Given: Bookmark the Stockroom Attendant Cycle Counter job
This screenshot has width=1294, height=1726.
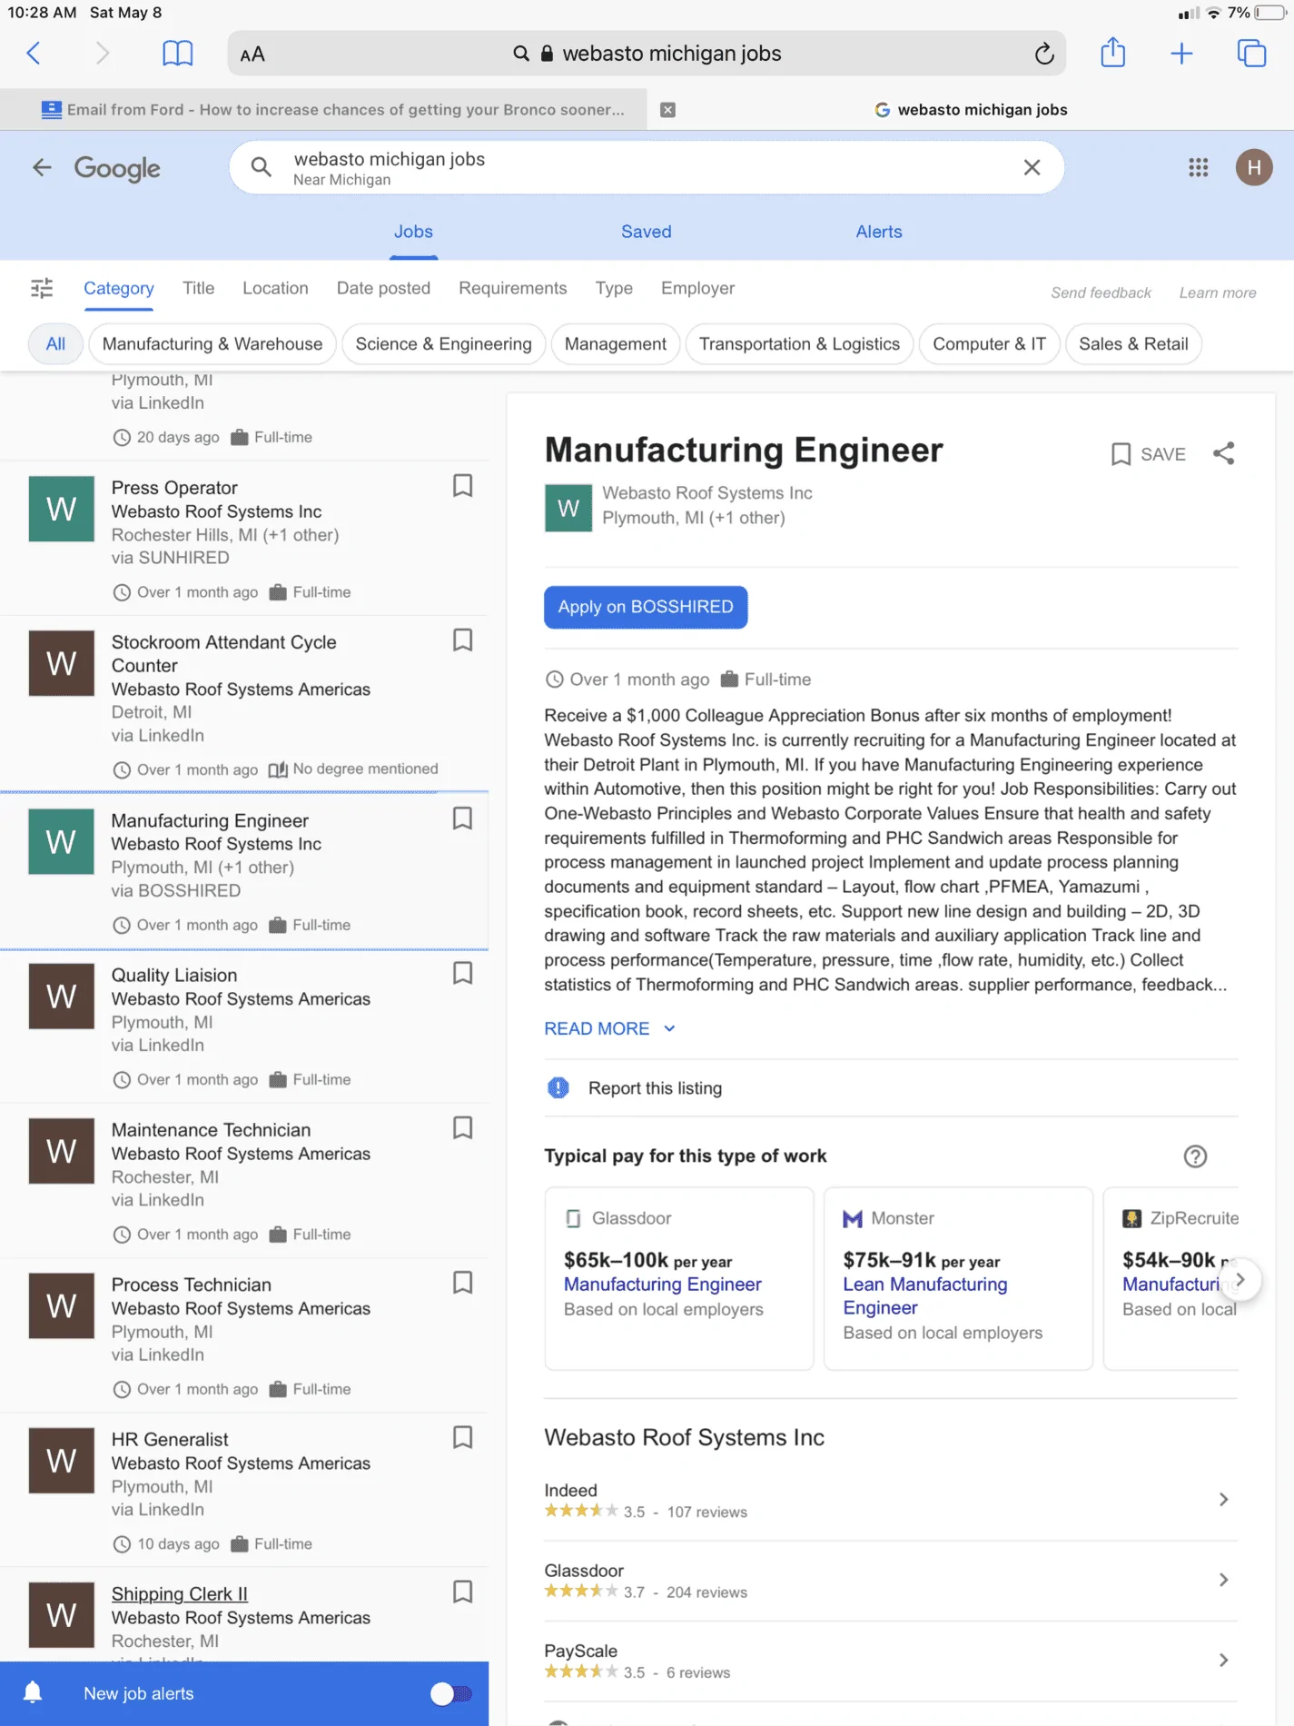Looking at the screenshot, I should tap(463, 640).
